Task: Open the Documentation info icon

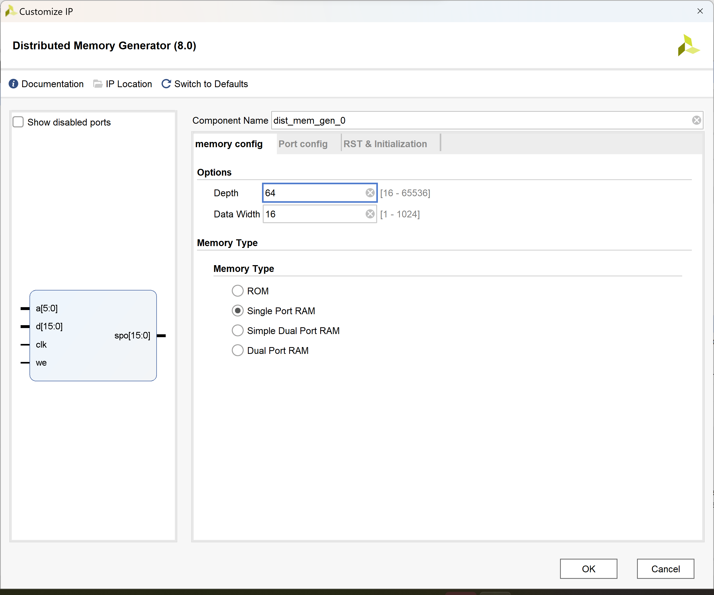Action: (x=13, y=84)
